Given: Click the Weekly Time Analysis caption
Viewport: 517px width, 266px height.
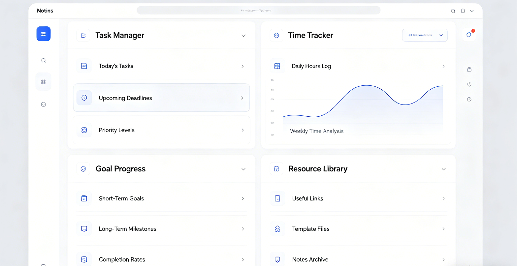Looking at the screenshot, I should click(x=317, y=131).
